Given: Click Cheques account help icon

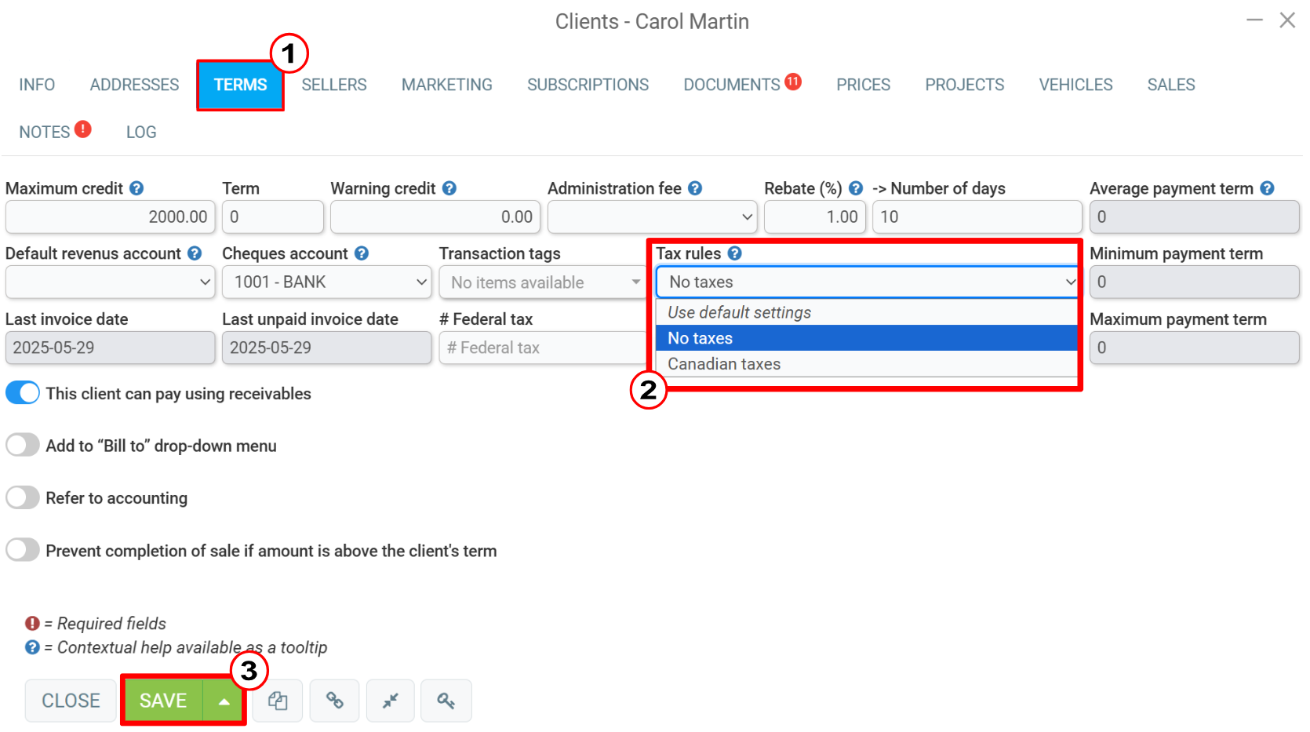Looking at the screenshot, I should (x=362, y=253).
